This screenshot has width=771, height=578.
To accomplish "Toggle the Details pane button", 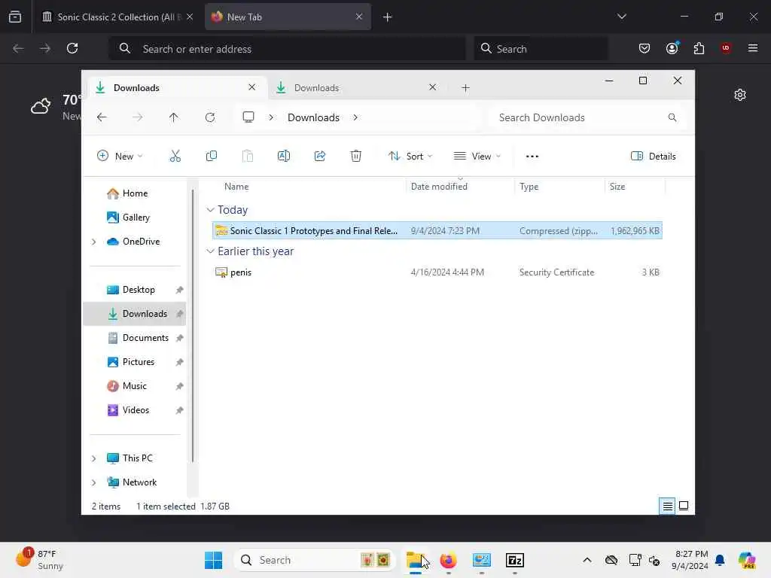I will 653,157.
